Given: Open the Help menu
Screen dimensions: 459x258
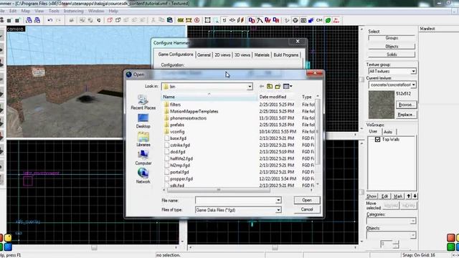Looking at the screenshot, I should point(113,11).
